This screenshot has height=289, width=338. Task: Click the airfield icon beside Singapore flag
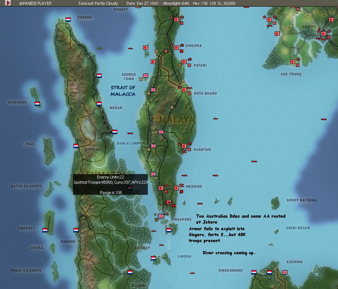pyautogui.click(x=166, y=214)
